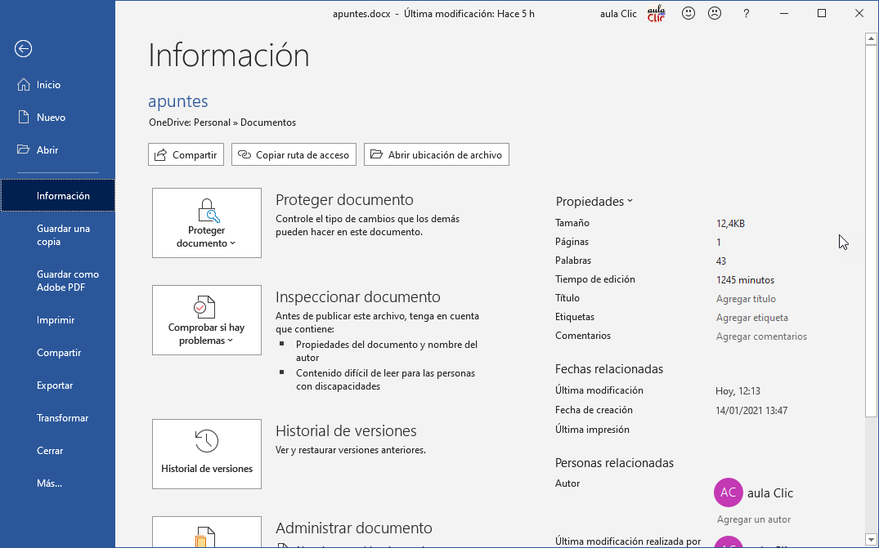The image size is (879, 548).
Task: Click the sad face feedback icon
Action: point(715,13)
